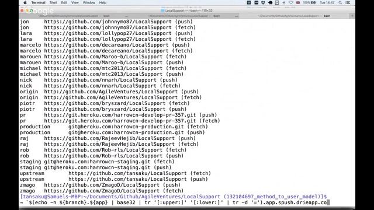Open Notification Center list icon
The height and width of the screenshot is (210, 374).
click(348, 2)
